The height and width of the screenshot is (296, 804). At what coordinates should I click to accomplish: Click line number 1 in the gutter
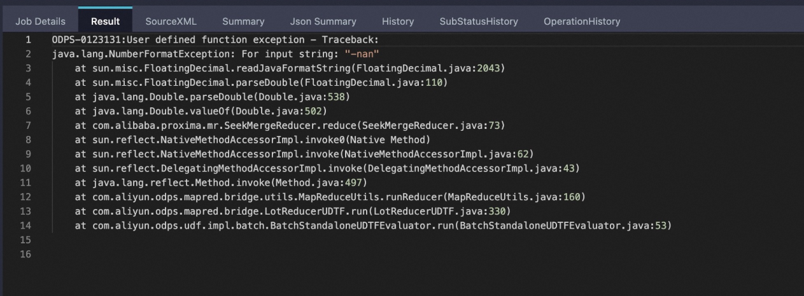click(27, 40)
